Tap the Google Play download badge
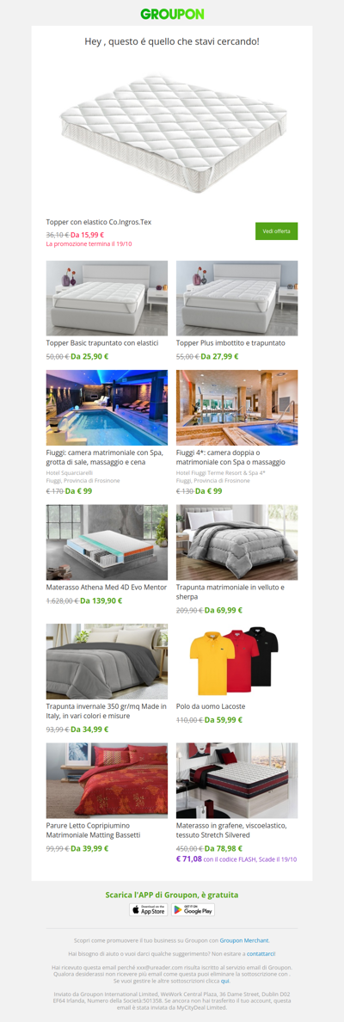344x1022 pixels. click(193, 910)
